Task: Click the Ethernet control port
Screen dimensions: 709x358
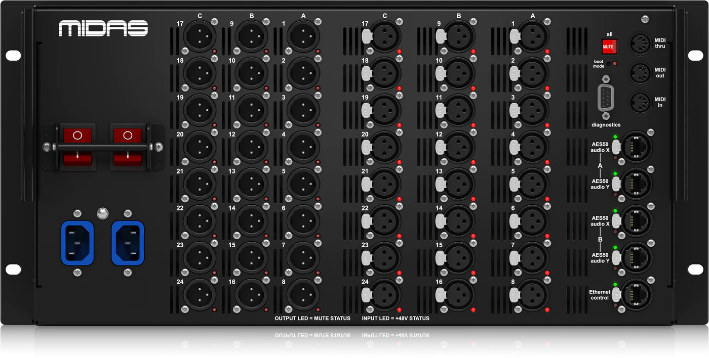Action: click(637, 295)
